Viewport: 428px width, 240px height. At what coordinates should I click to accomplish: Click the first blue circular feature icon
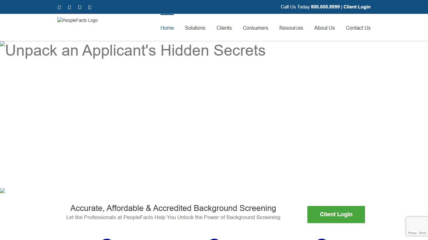tap(107, 239)
